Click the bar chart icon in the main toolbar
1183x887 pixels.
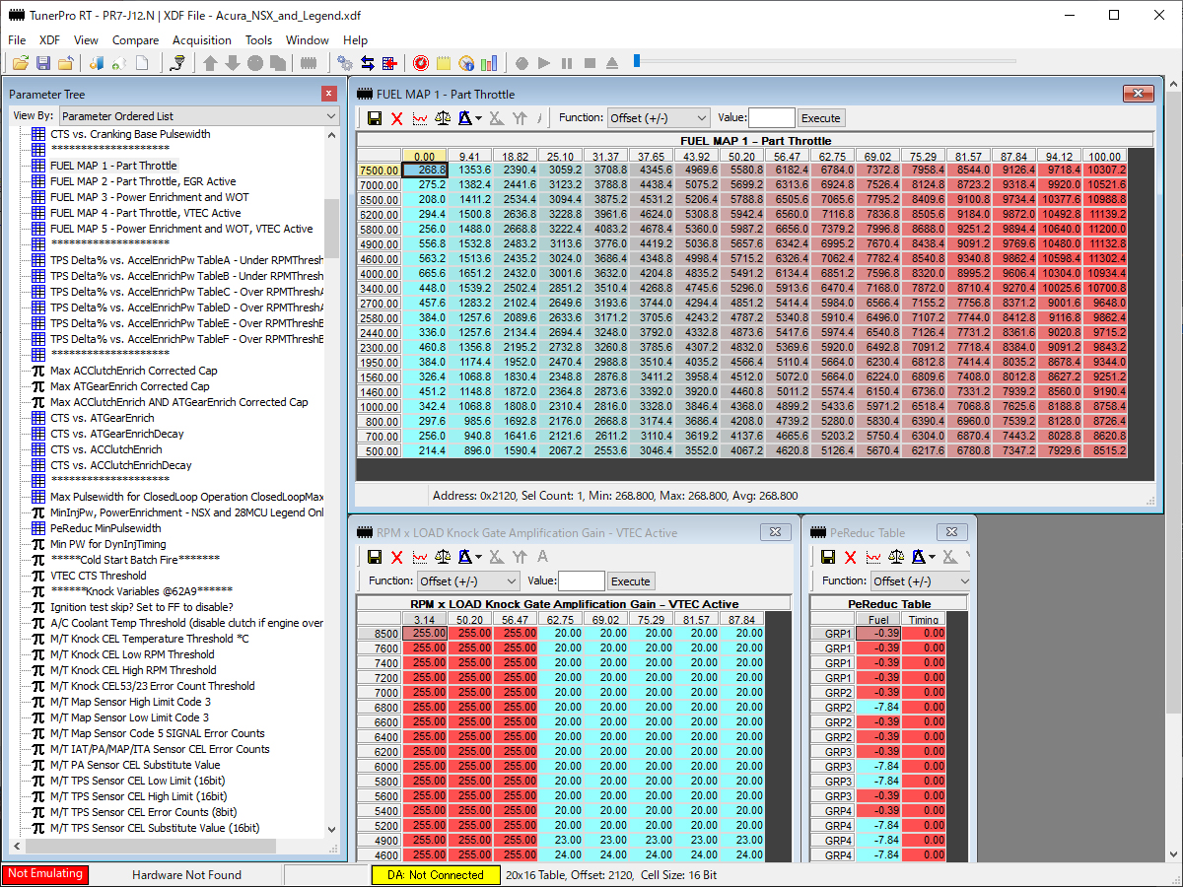pyautogui.click(x=489, y=63)
